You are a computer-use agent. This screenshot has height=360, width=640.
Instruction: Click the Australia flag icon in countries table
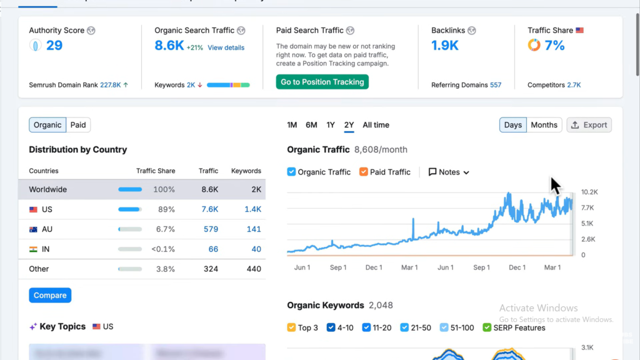tap(34, 229)
